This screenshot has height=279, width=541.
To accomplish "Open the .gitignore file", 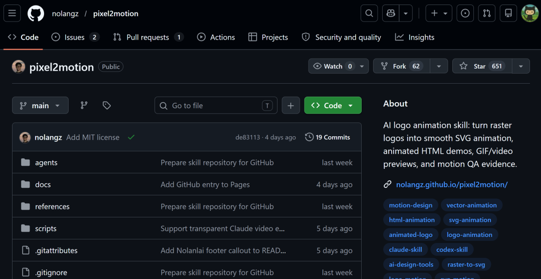I will (x=51, y=273).
